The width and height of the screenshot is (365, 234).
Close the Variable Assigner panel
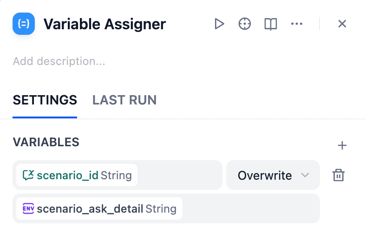342,24
